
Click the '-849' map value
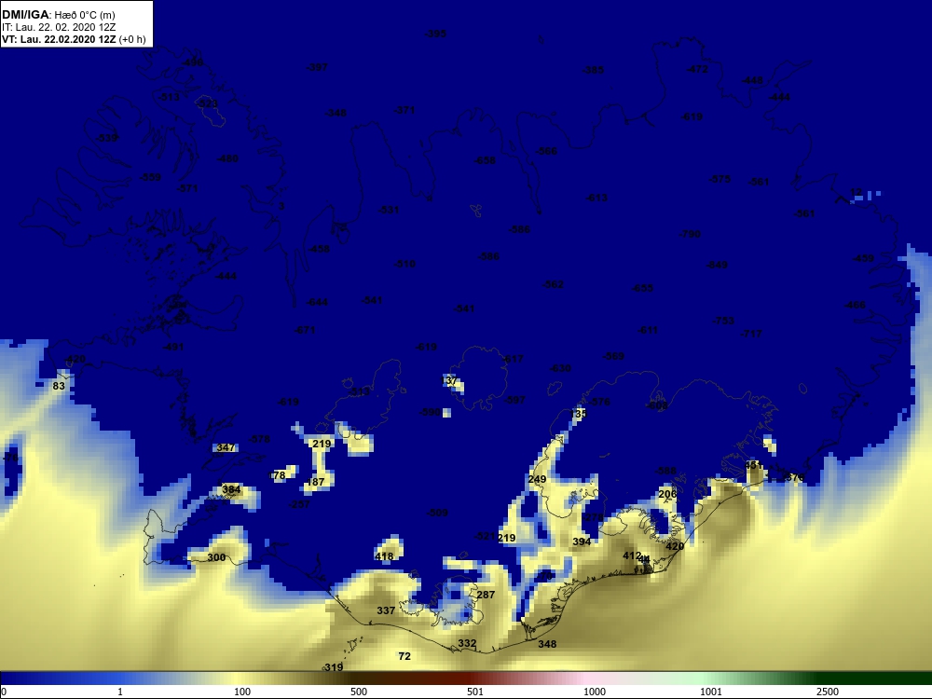717,265
